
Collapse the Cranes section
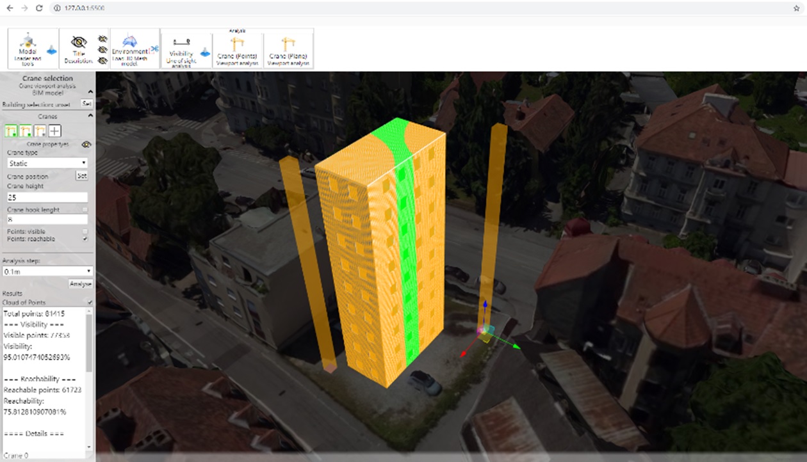tap(90, 116)
